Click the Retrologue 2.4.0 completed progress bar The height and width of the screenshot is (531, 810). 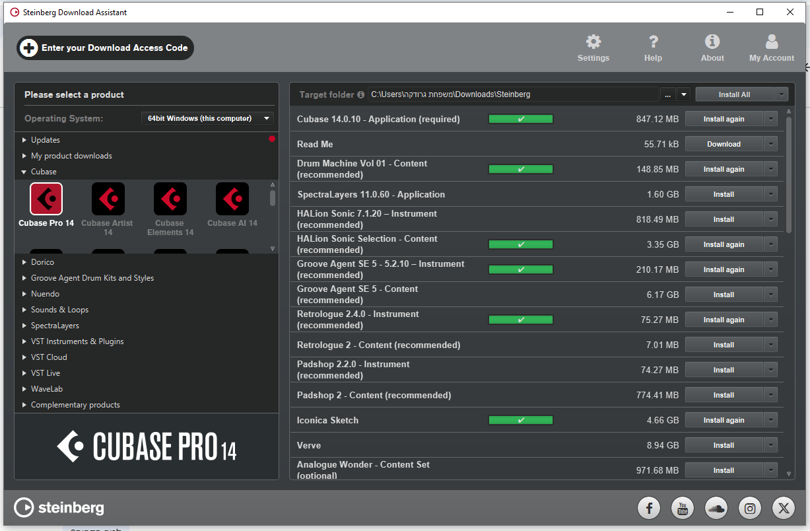click(521, 320)
